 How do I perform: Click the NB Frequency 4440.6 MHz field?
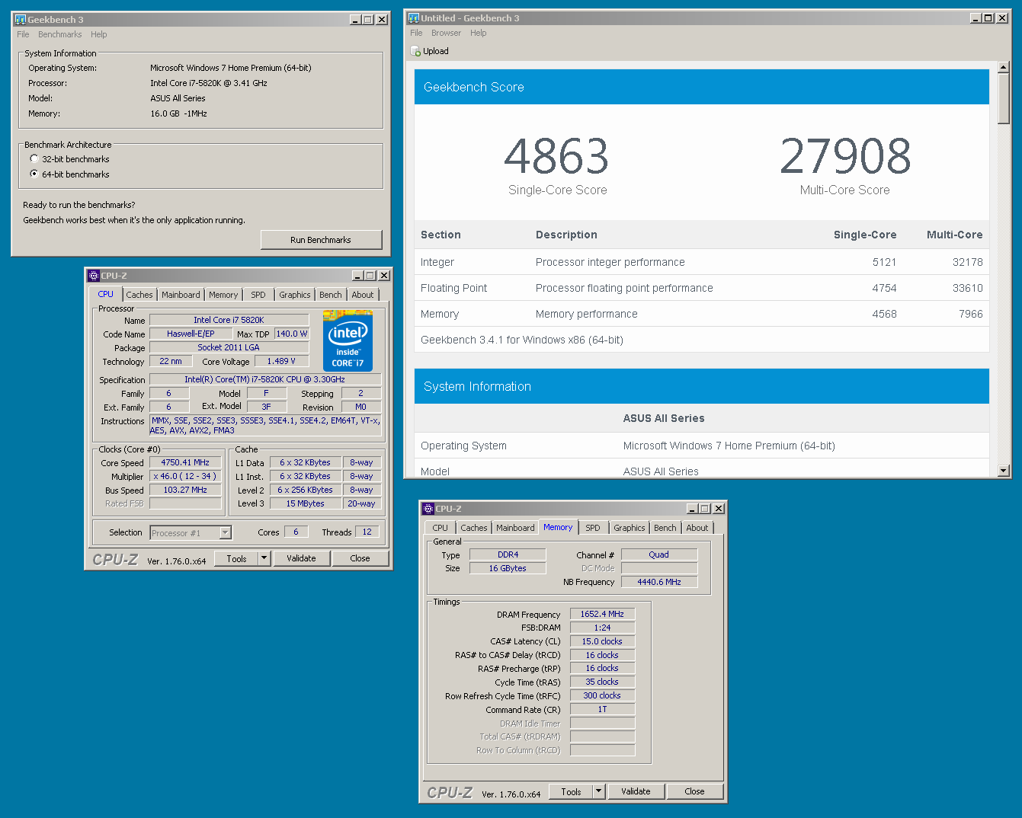tap(659, 582)
